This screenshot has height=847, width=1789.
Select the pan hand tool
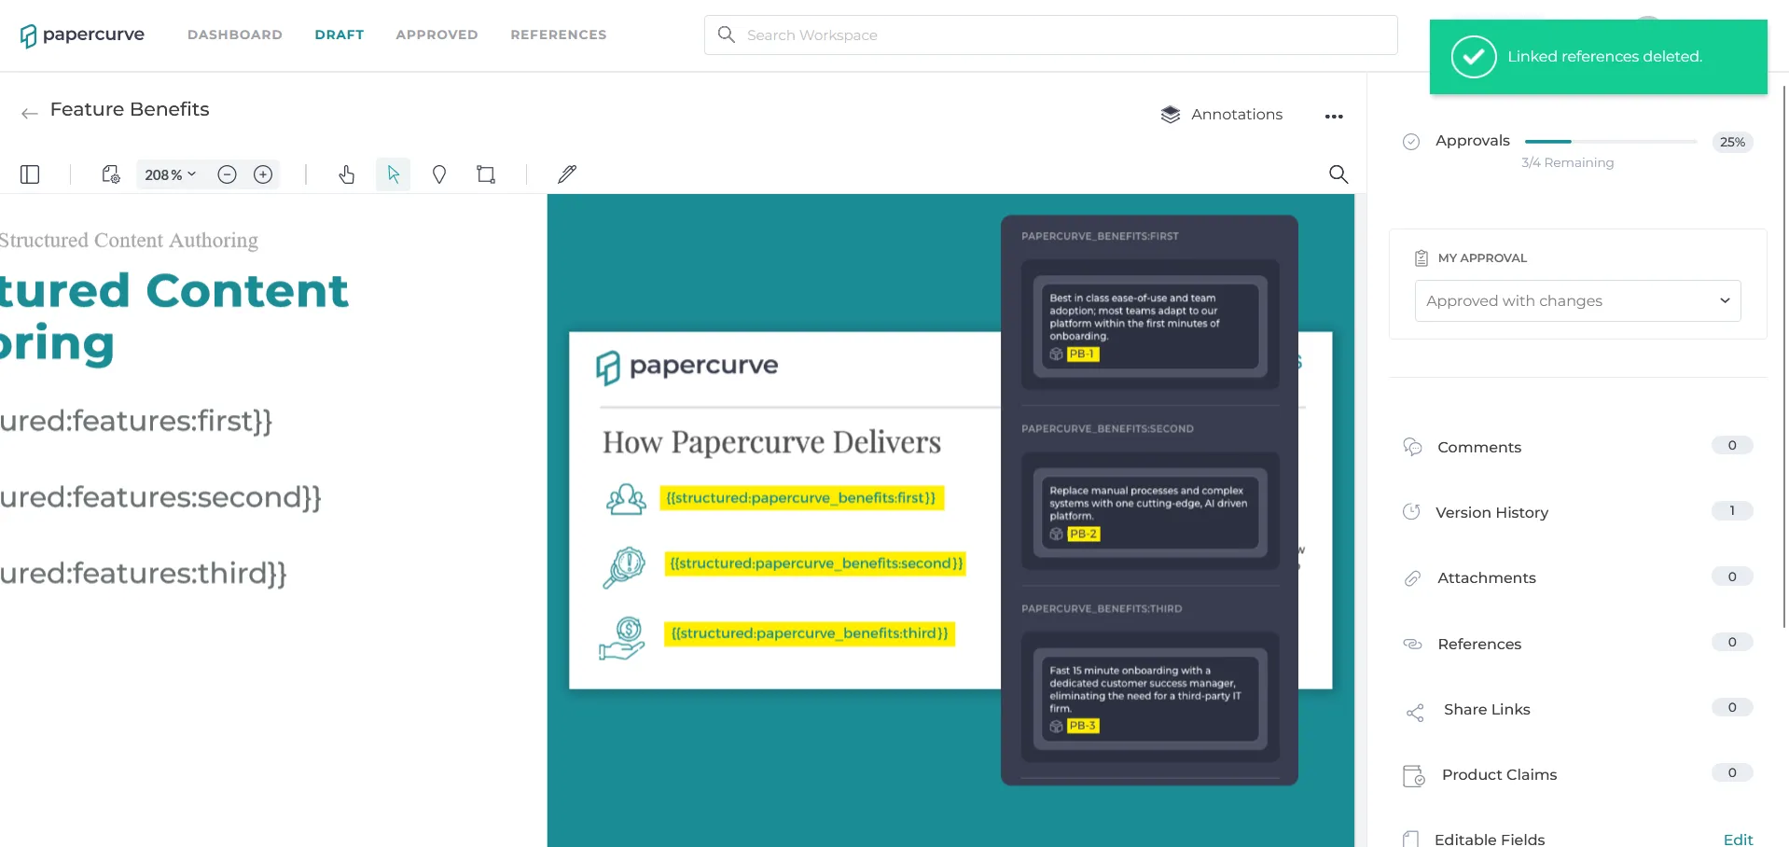click(x=347, y=174)
